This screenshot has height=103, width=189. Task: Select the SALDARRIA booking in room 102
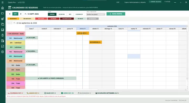[31, 51]
